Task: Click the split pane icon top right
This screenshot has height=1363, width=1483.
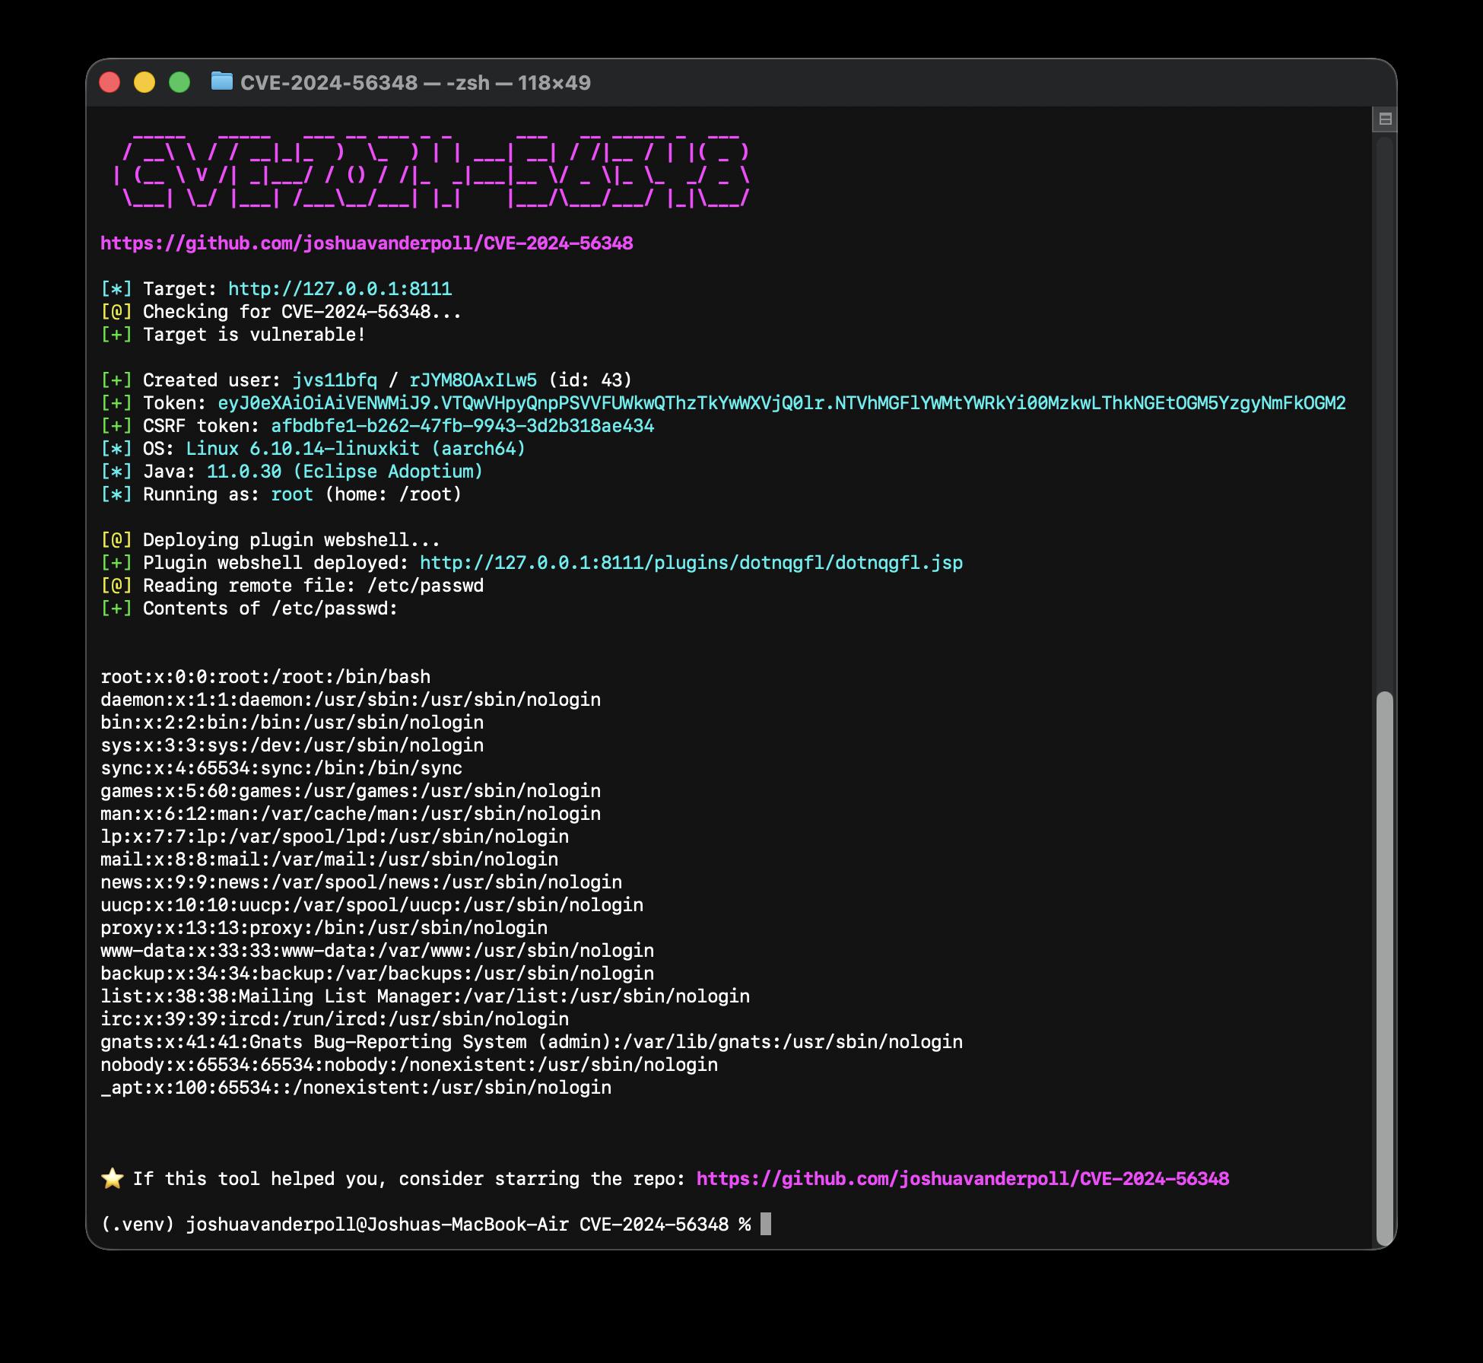Action: pos(1385,119)
